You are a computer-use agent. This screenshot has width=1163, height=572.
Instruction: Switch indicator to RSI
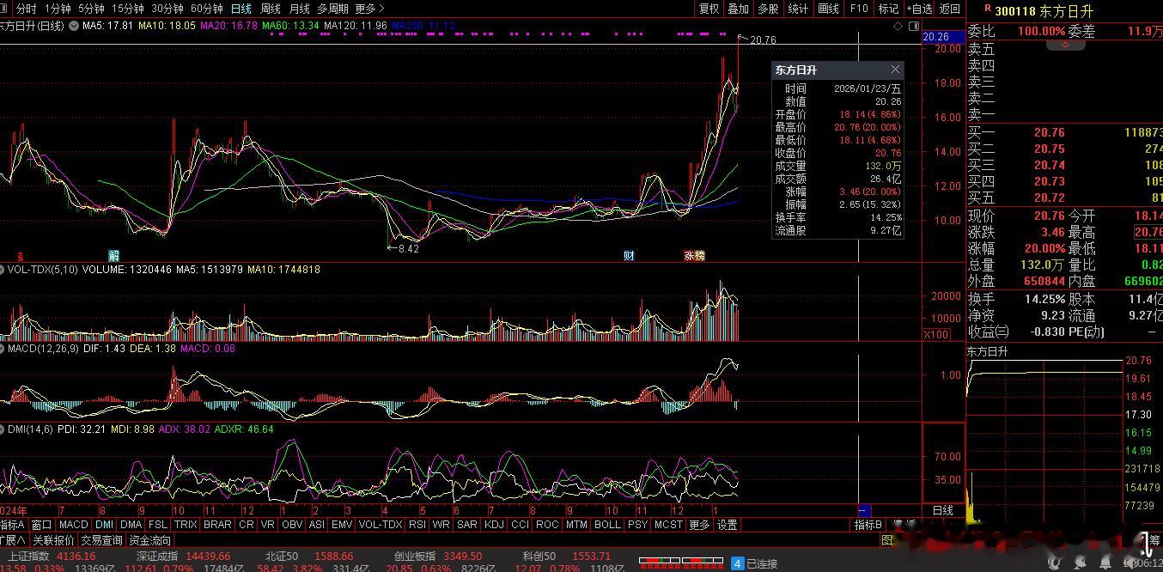tap(417, 525)
